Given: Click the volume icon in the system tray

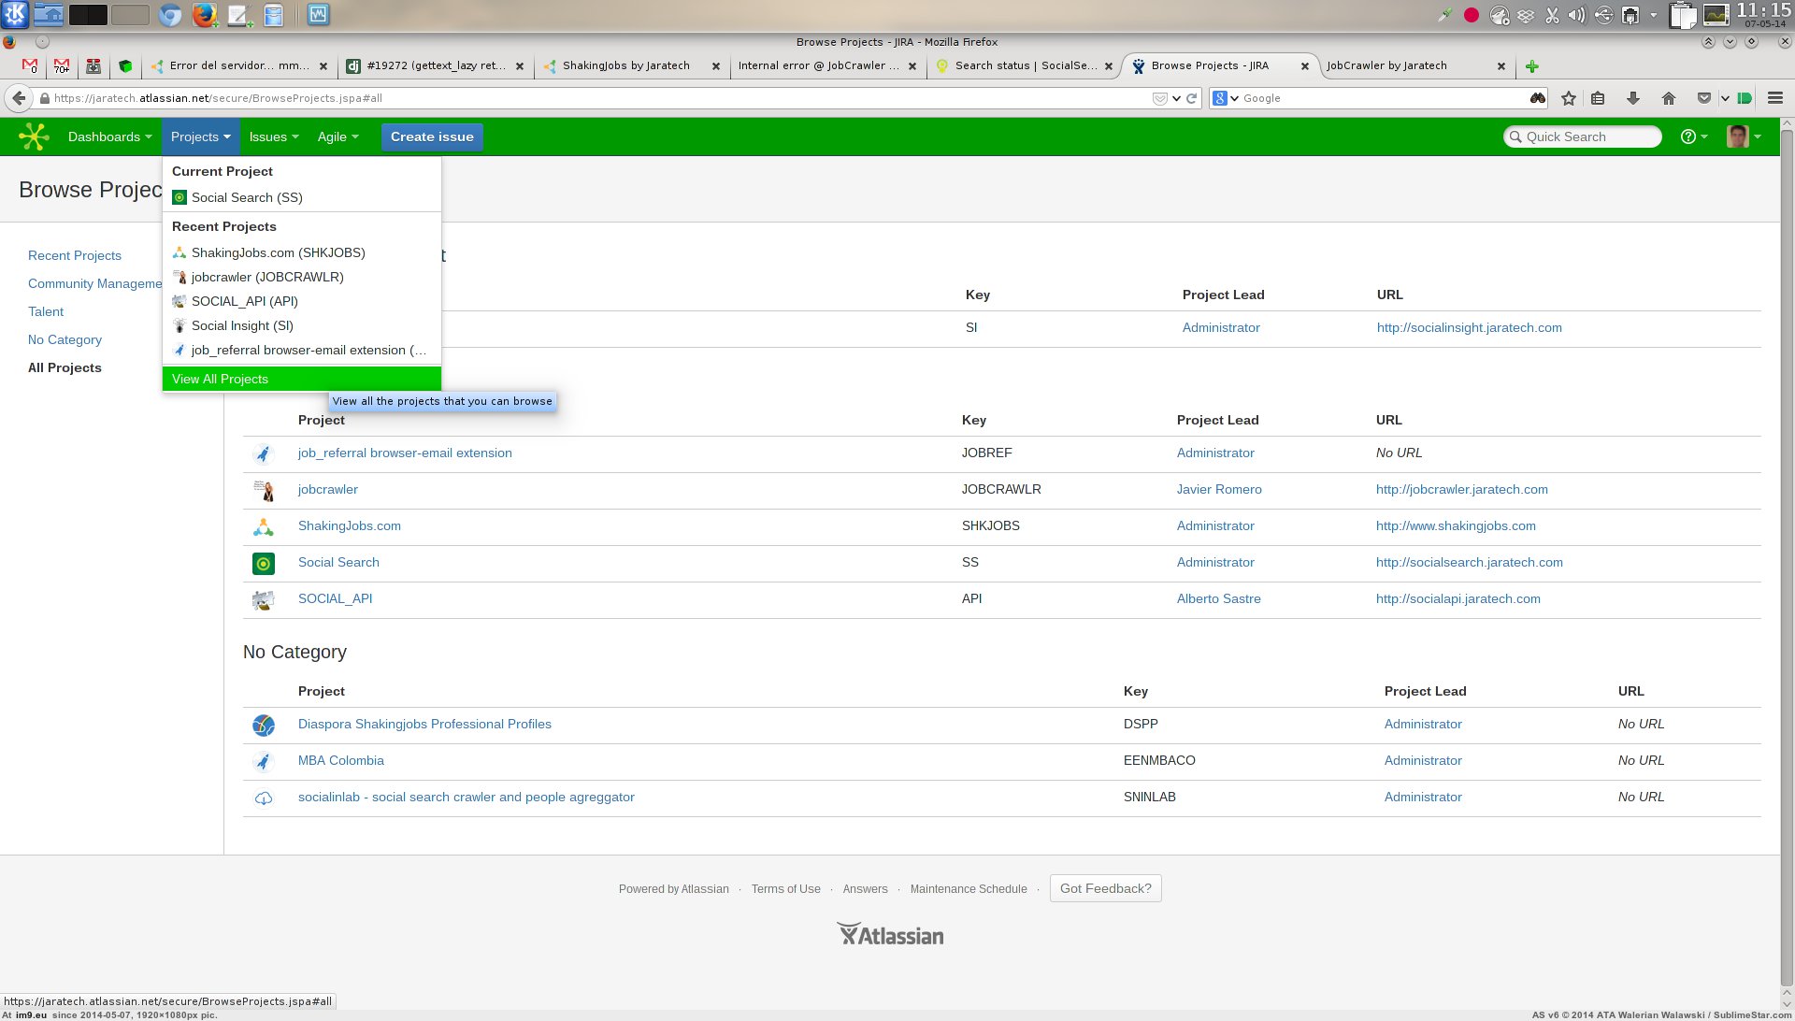Looking at the screenshot, I should click(1578, 15).
